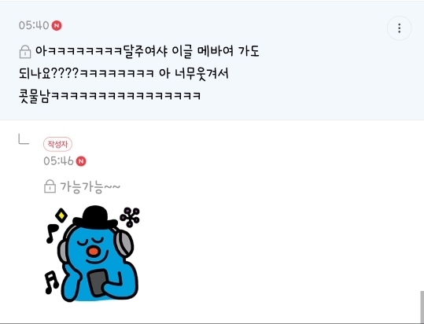Click the 05:46 reply timestamp

click(x=58, y=161)
